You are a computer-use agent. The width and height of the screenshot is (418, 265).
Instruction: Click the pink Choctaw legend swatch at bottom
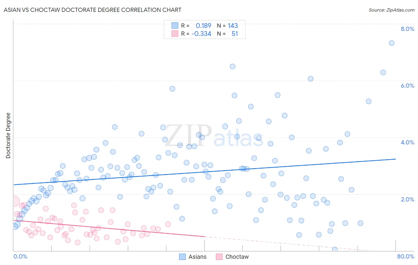coord(219,257)
